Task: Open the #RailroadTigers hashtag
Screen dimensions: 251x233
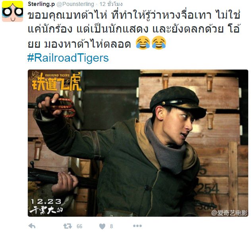Action: (x=68, y=58)
